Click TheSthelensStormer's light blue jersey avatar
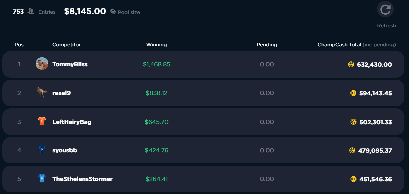Viewport: 409px width, 194px height. pyautogui.click(x=42, y=178)
